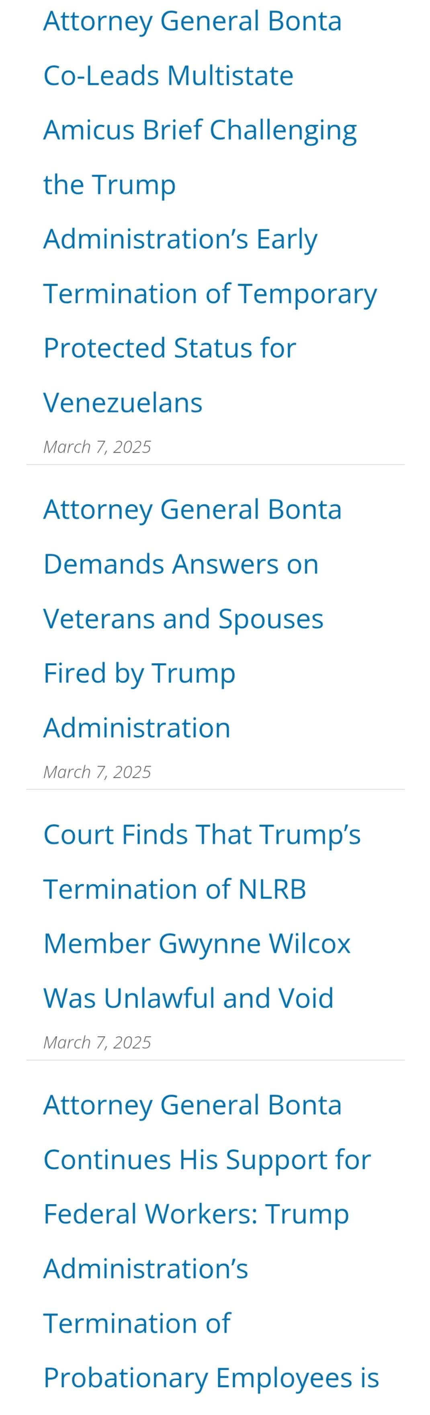Open the Court Finds Trump's NLRB Termination article
The width and height of the screenshot is (430, 1415).
pyautogui.click(x=202, y=916)
